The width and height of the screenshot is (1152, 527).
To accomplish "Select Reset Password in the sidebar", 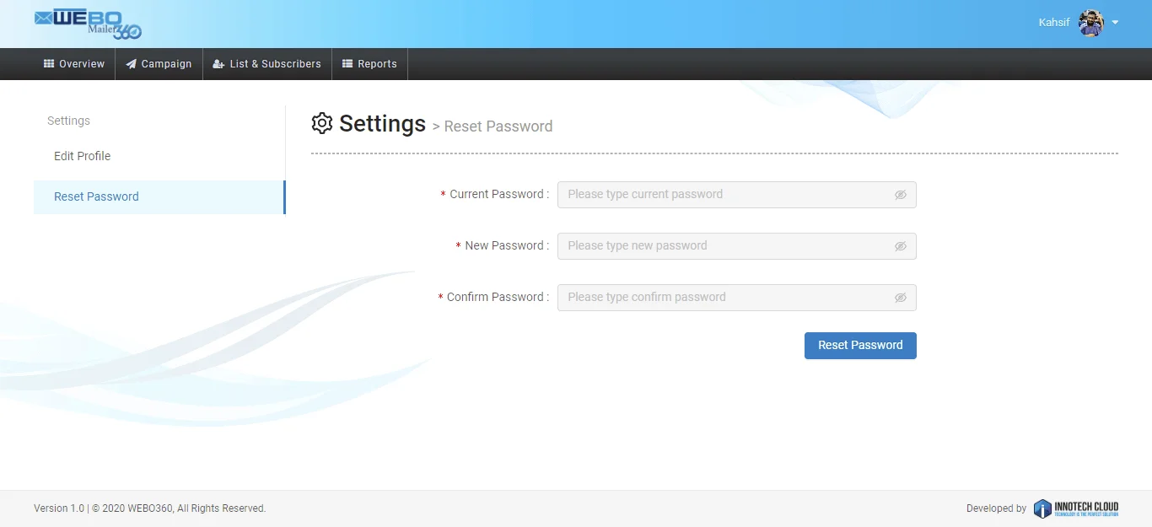I will [x=96, y=196].
